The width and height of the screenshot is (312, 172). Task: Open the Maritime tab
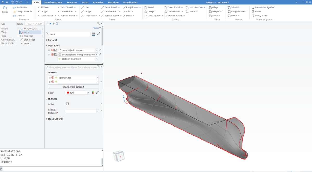(113, 2)
